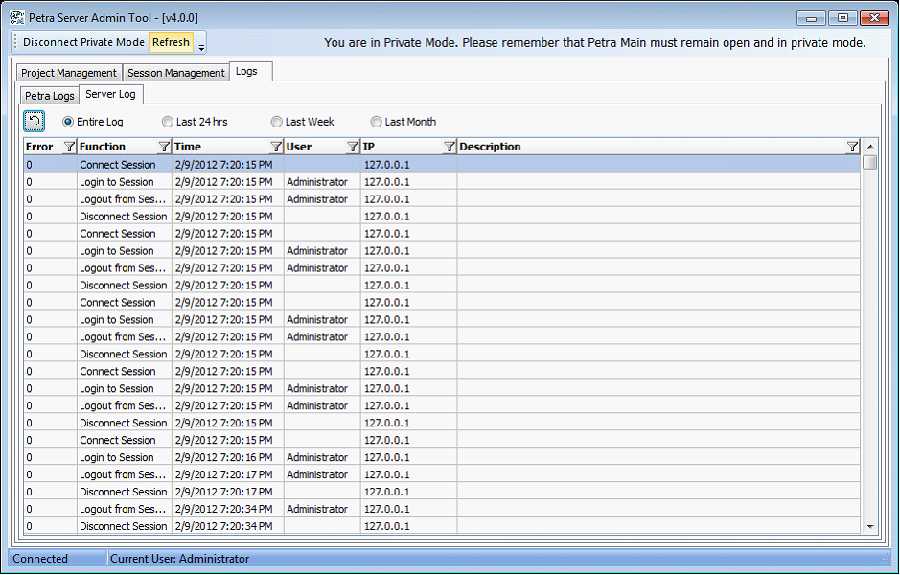Select the Server Log sub-tab

point(111,94)
